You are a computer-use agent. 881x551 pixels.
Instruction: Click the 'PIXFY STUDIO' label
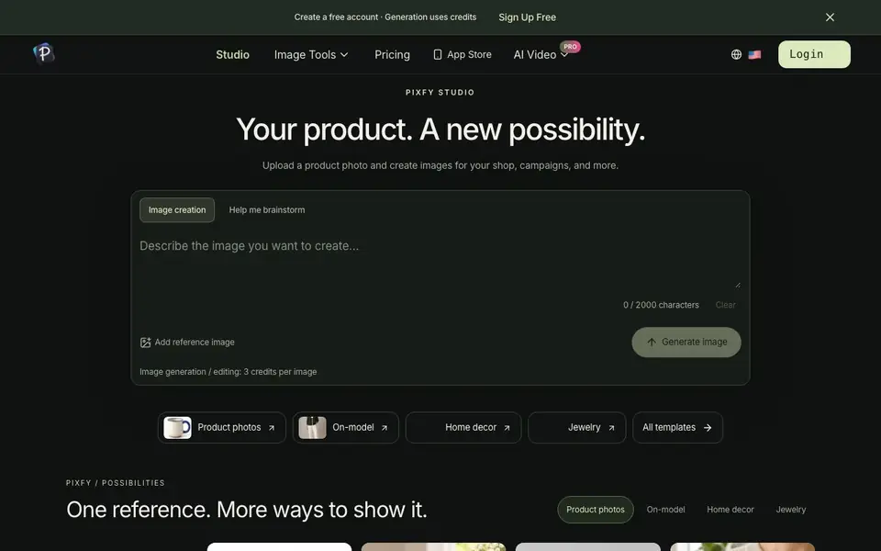pos(440,92)
